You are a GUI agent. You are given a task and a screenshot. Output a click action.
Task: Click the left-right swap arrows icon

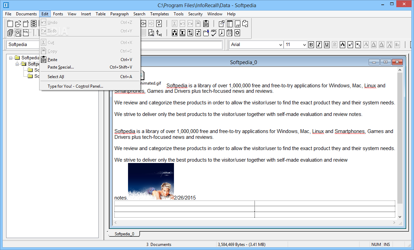pos(198,33)
